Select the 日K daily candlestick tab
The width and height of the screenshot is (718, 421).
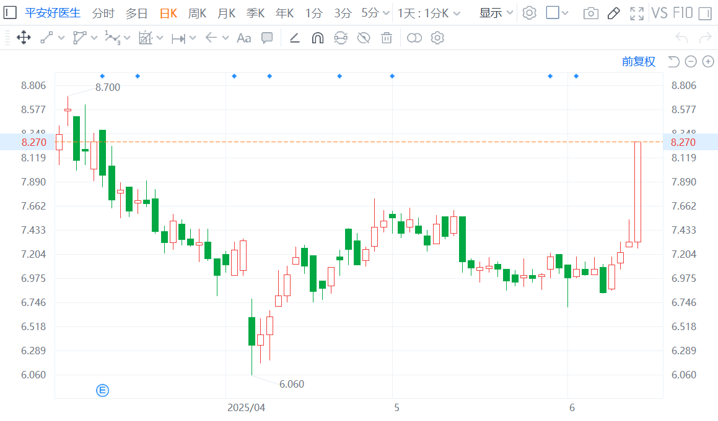click(x=168, y=13)
